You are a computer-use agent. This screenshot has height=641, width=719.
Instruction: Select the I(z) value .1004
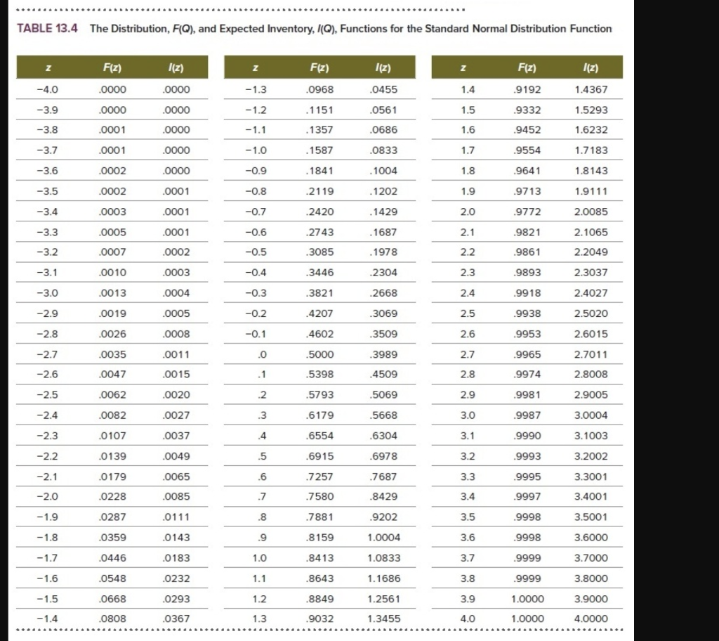click(x=384, y=171)
